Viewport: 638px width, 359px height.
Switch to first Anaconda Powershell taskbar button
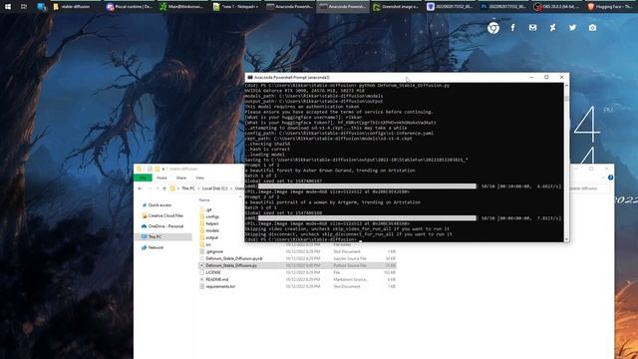[290, 7]
